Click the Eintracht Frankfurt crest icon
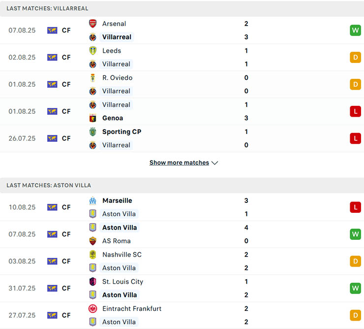 pos(92,309)
